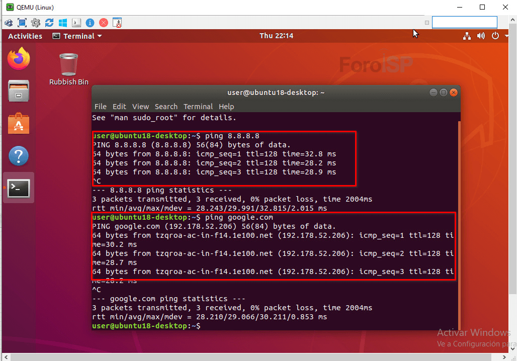
Task: Expand the system power menu arrow
Action: [x=506, y=36]
